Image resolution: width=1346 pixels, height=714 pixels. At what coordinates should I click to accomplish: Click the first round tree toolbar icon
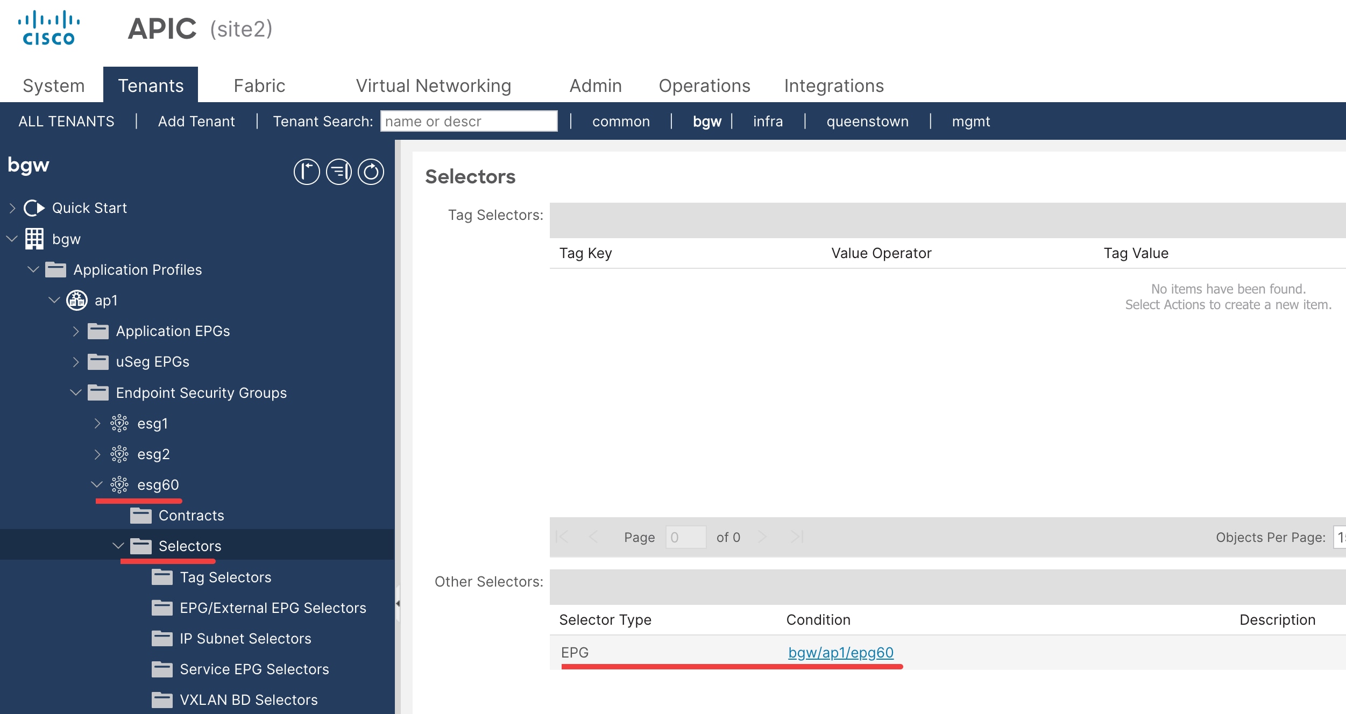[x=307, y=172]
